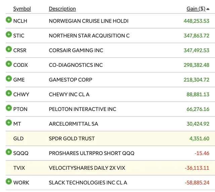Expand the PTON row plus icon
Image resolution: width=215 pixels, height=192 pixels.
click(9, 108)
